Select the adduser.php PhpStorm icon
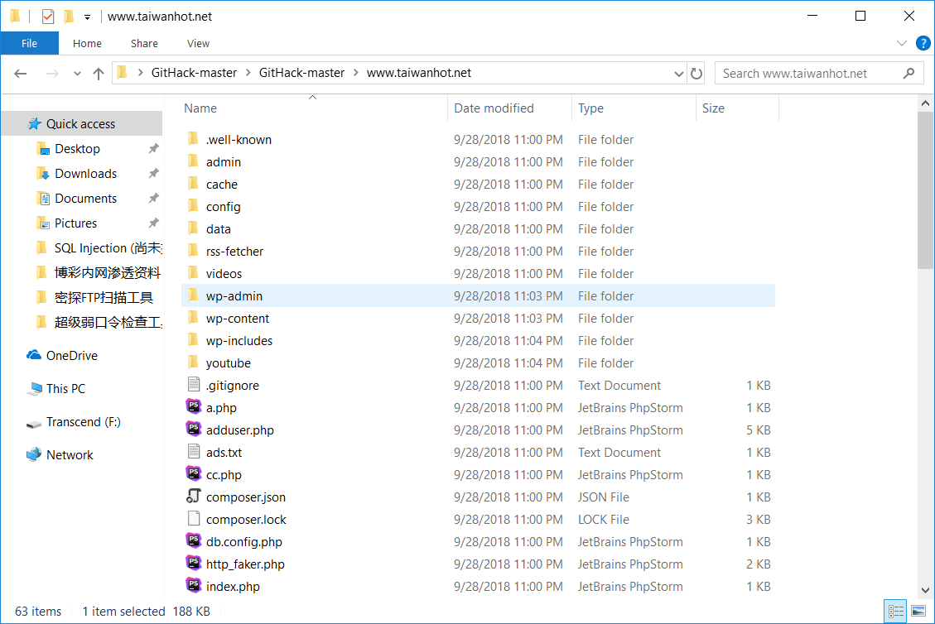 [193, 430]
